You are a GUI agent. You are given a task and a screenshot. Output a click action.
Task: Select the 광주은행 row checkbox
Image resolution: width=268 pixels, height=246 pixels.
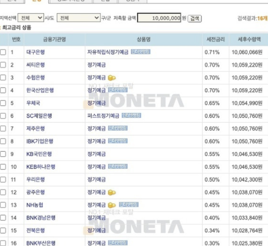pos(3,192)
